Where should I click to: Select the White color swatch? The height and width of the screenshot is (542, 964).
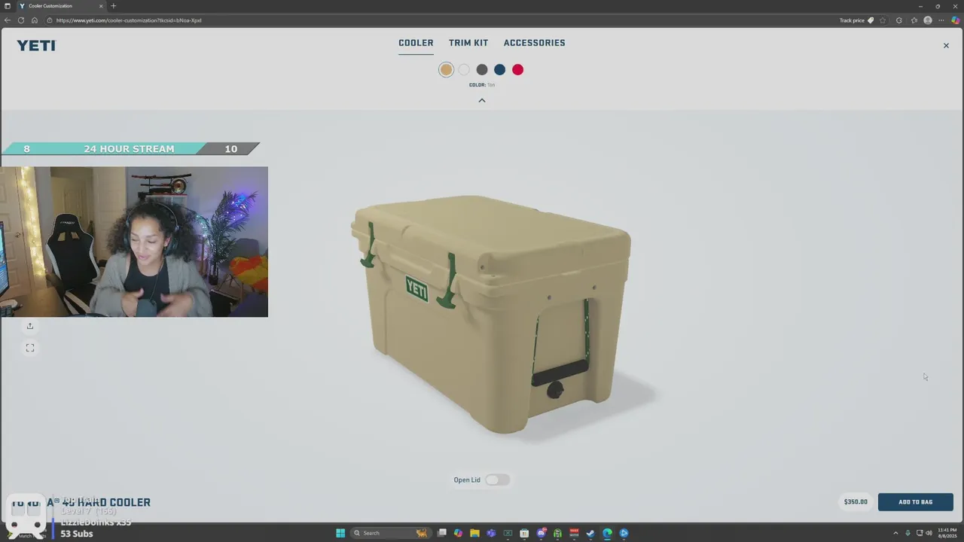coord(464,69)
